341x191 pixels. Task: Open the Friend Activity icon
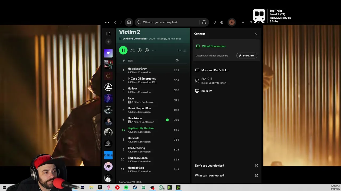222,22
